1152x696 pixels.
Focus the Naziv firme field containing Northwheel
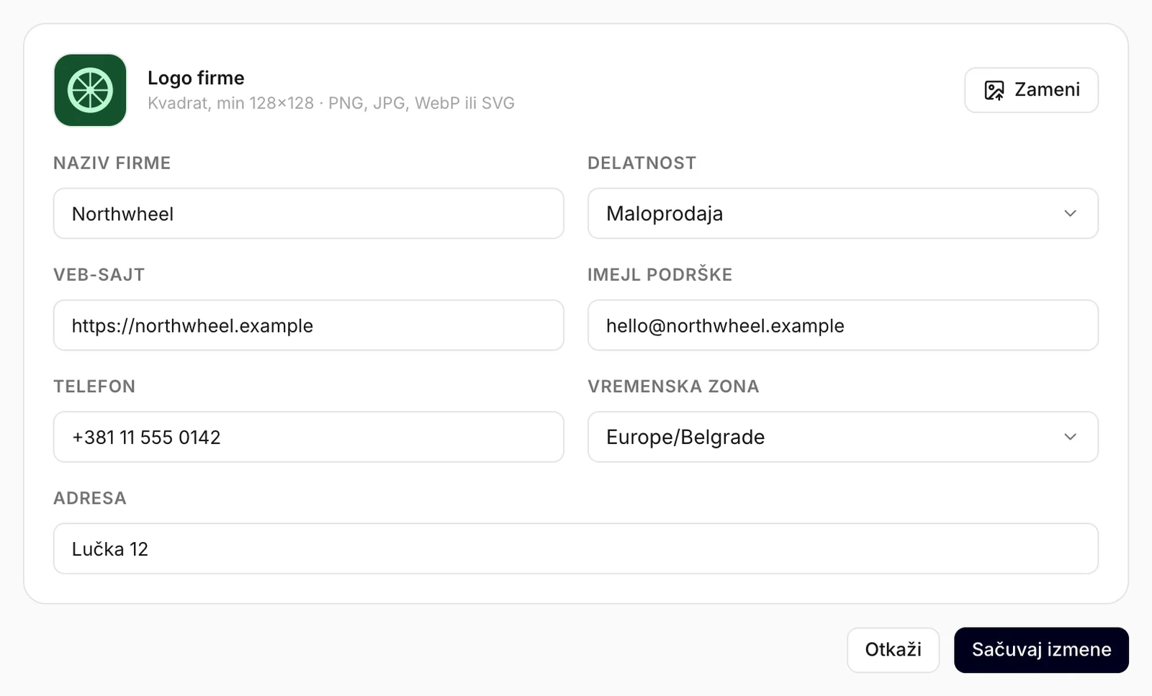(x=308, y=214)
